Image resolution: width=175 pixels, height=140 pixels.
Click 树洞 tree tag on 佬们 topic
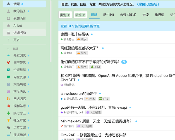click(95, 67)
